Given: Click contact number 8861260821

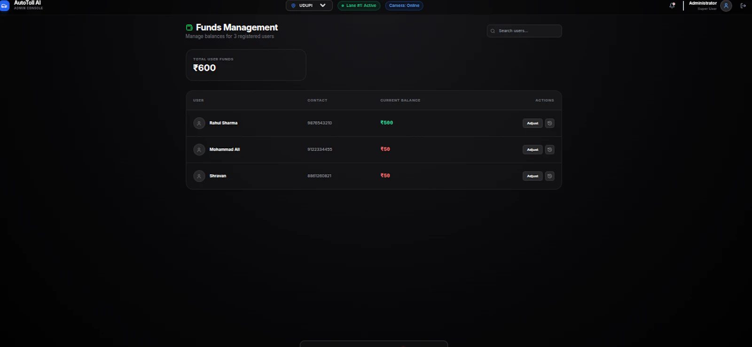Looking at the screenshot, I should [x=320, y=176].
